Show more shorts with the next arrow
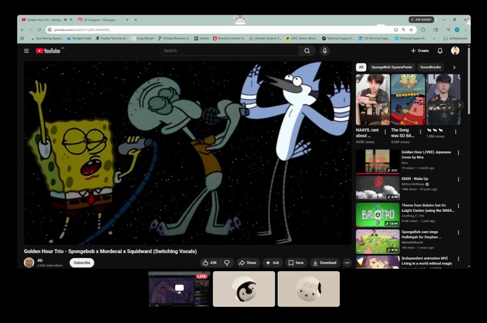The height and width of the screenshot is (323, 487). tap(459, 105)
